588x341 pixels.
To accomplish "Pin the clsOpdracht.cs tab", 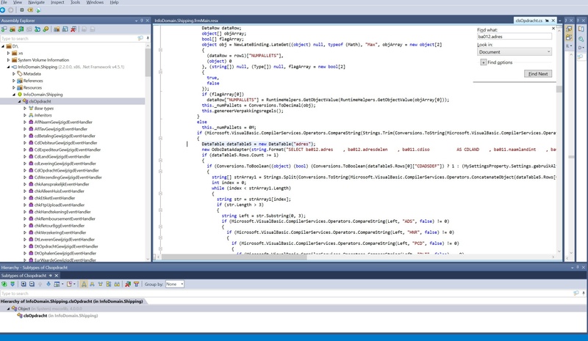I will tap(547, 21).
